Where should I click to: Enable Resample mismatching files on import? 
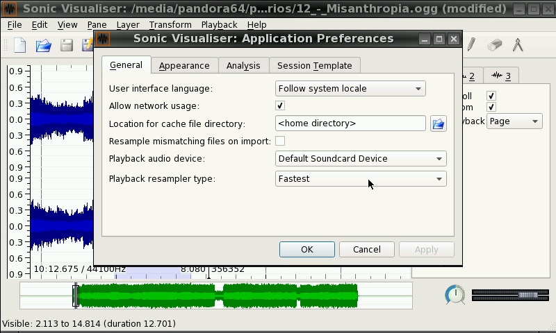click(x=280, y=141)
